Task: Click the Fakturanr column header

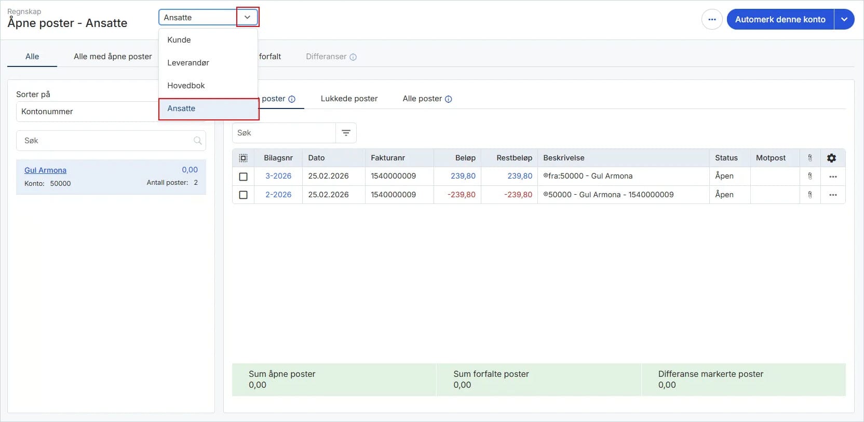Action: click(399, 158)
